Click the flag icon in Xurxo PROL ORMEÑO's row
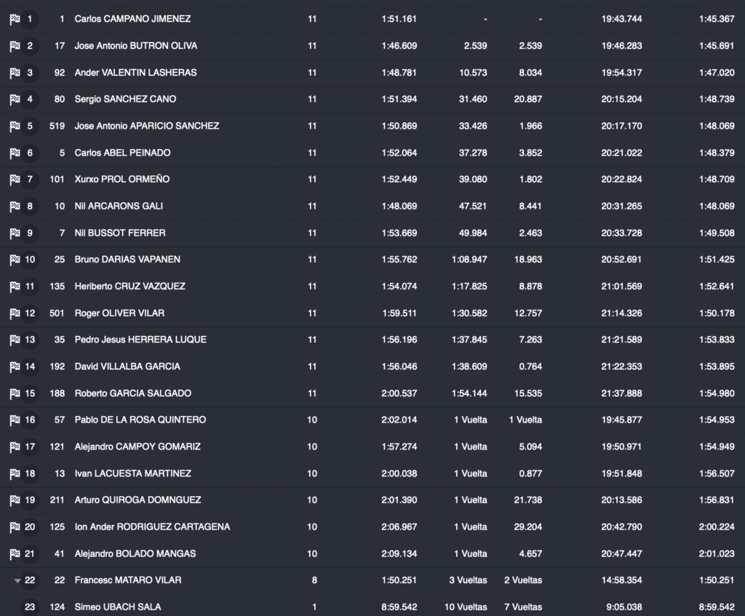 tap(15, 180)
